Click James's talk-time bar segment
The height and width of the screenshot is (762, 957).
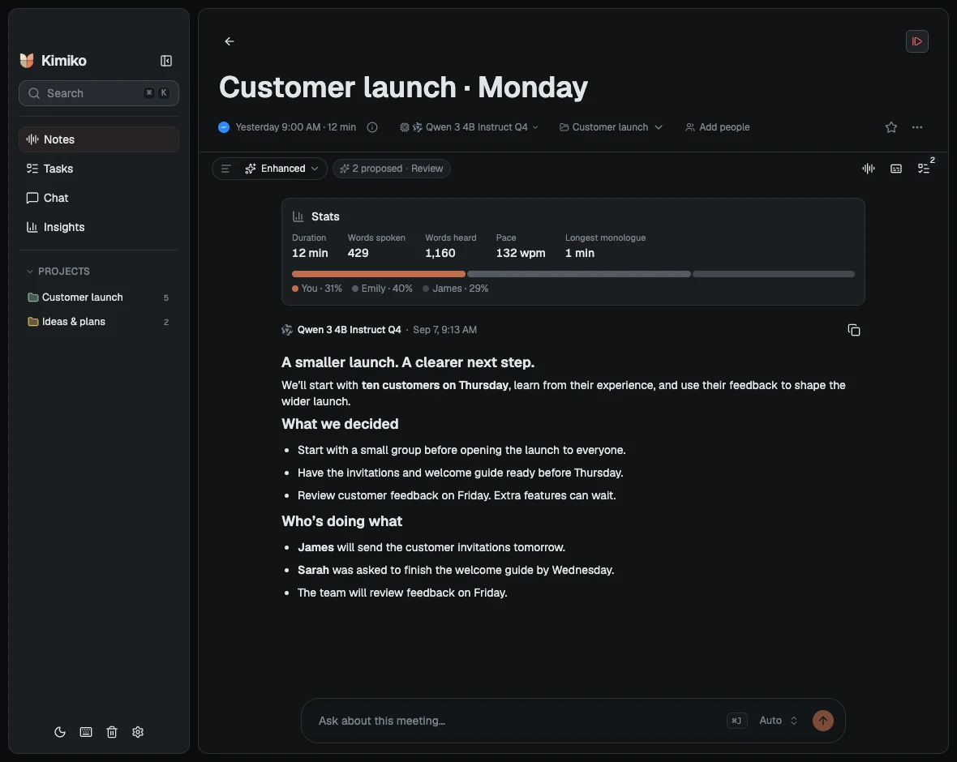coord(773,274)
